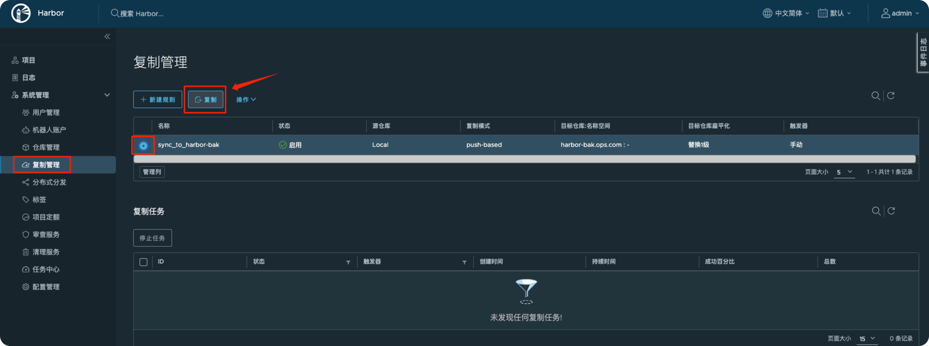Select radio for sync_to_harbor-bak rule

tap(143, 145)
